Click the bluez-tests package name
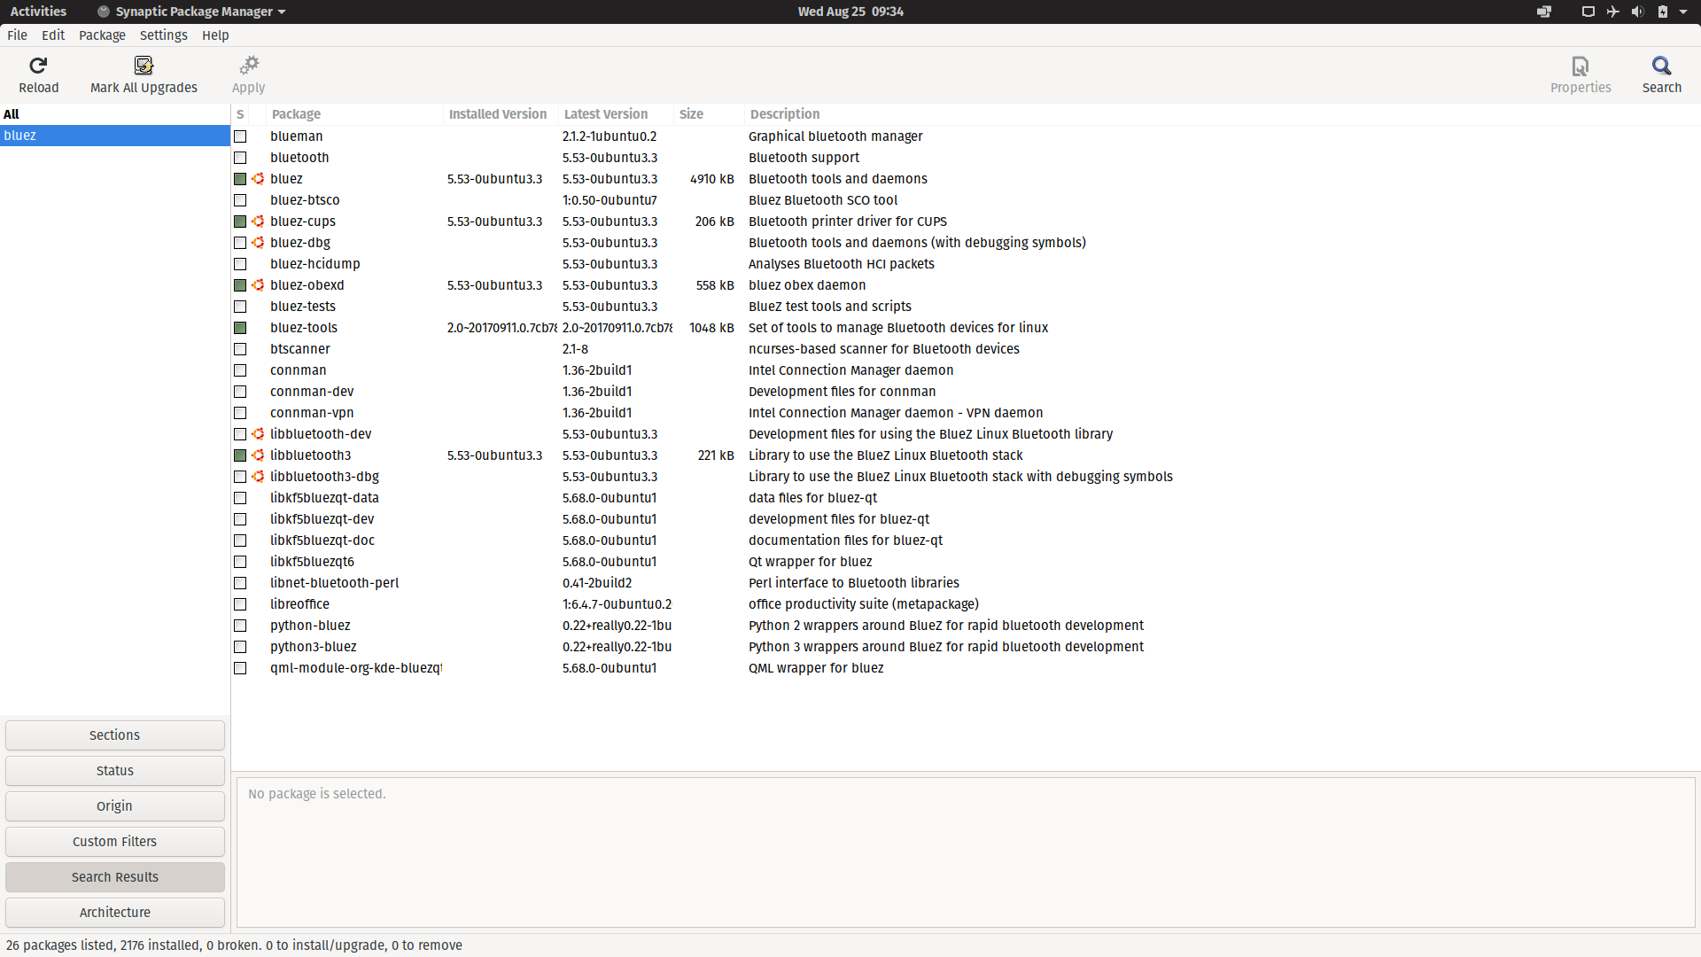1701x957 pixels. tap(303, 307)
